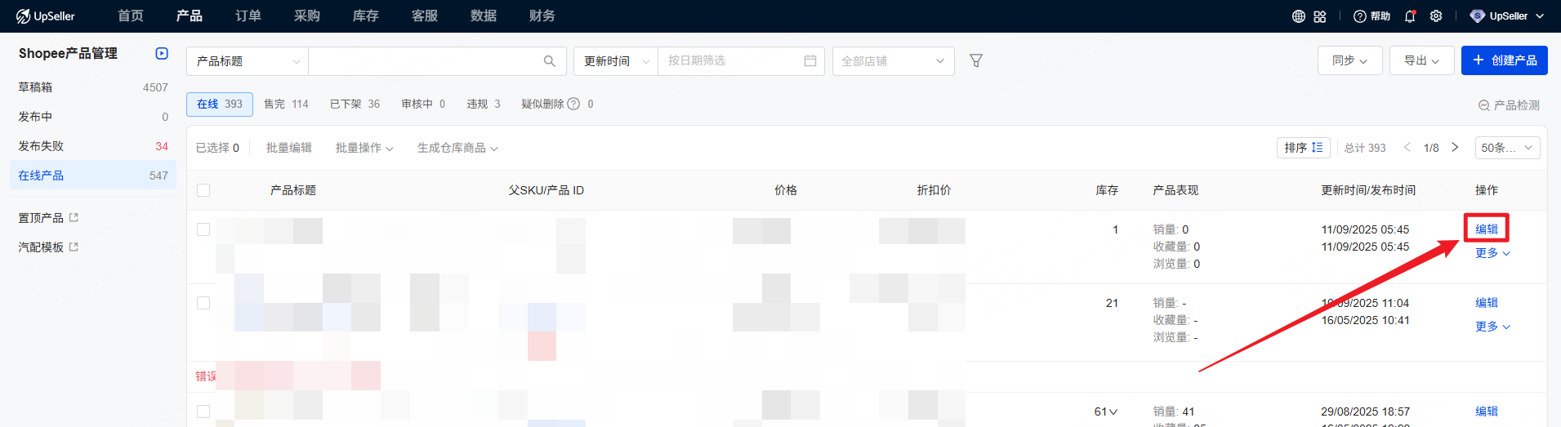Screen dimensions: 1561x427
Task: Expand the 全部店铺 store dropdown
Action: coord(893,61)
